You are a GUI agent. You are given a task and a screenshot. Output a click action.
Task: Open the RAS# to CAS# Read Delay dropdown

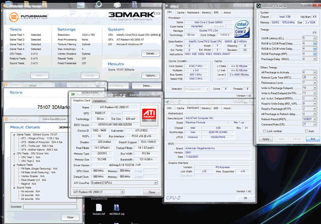[x=315, y=43]
